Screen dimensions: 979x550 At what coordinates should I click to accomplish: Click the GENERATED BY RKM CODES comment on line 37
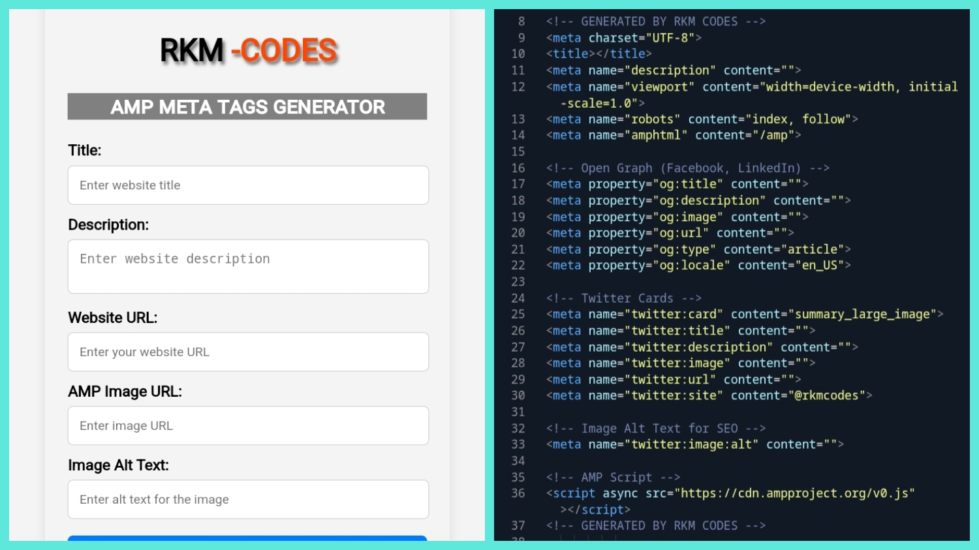coord(656,526)
